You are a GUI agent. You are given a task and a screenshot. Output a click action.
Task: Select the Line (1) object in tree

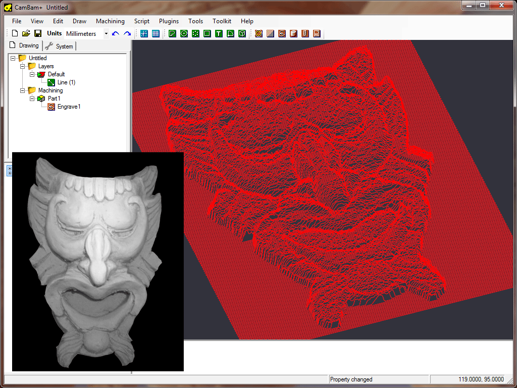[66, 82]
